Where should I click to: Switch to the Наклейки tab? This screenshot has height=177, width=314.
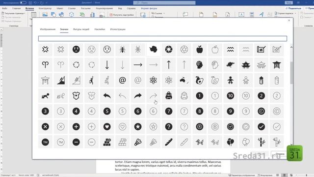[100, 29]
